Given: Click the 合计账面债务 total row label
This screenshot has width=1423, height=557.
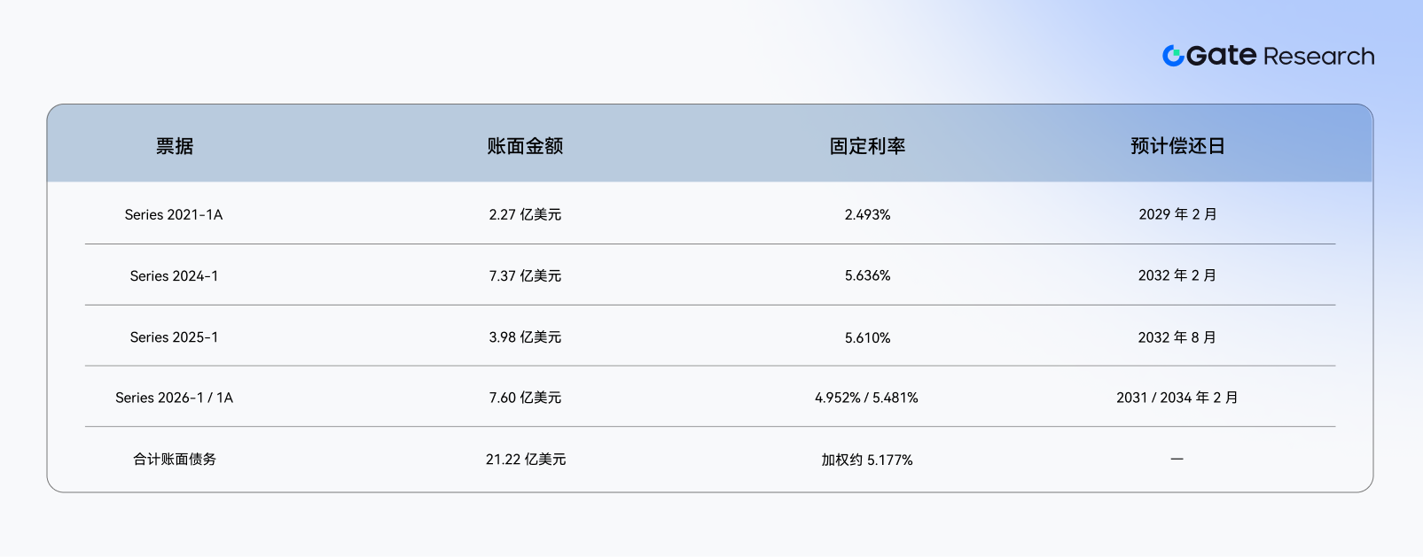Looking at the screenshot, I should pyautogui.click(x=175, y=460).
